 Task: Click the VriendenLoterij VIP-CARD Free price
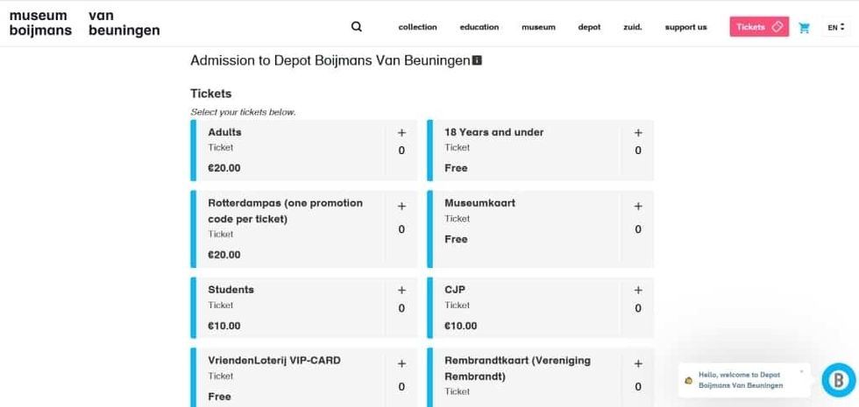[x=220, y=396]
